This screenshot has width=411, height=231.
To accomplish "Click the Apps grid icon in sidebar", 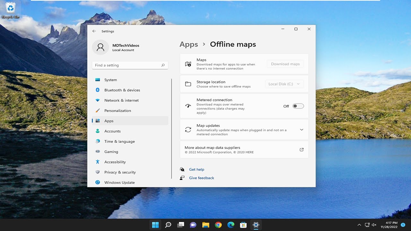I will tap(98, 121).
